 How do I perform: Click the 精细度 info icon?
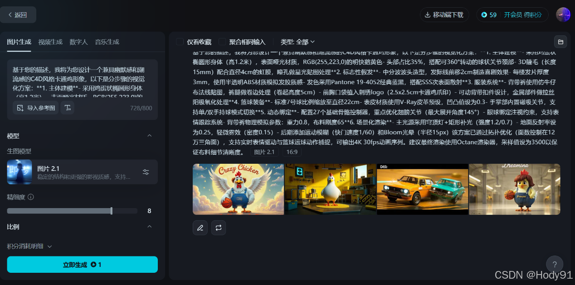(x=31, y=197)
